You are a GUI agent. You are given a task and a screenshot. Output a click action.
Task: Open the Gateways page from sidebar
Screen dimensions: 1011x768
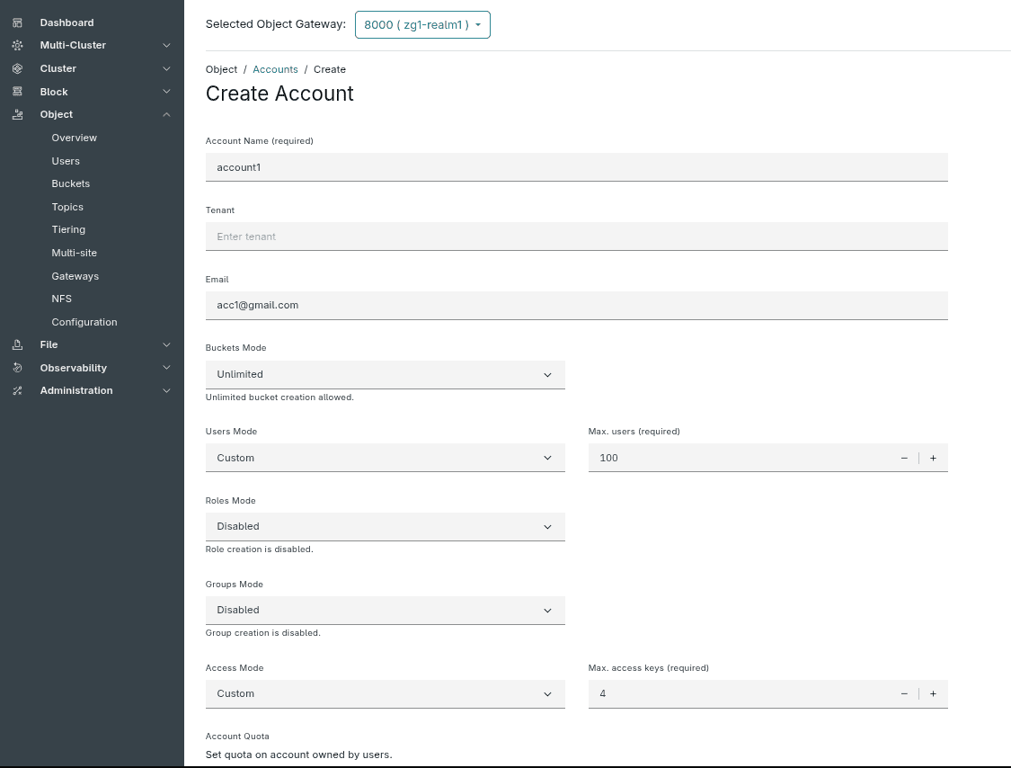(x=75, y=275)
